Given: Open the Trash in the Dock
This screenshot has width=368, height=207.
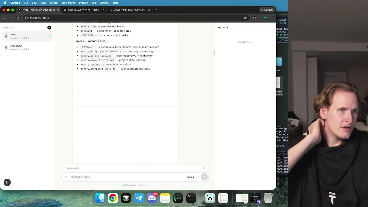Looking at the screenshot, I should click(268, 198).
